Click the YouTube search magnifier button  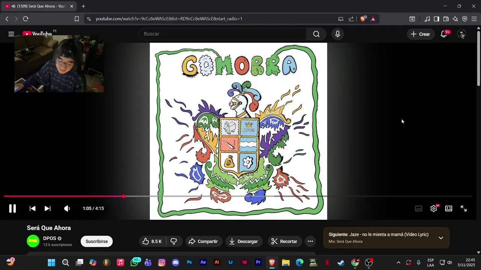pyautogui.click(x=316, y=34)
